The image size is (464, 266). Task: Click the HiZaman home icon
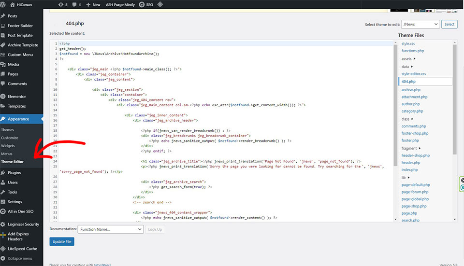(13, 4)
